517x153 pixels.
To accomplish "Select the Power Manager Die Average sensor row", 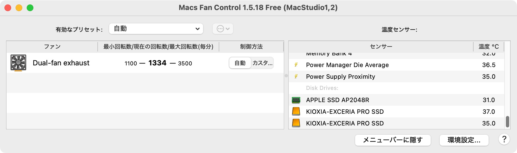I will tap(390, 65).
